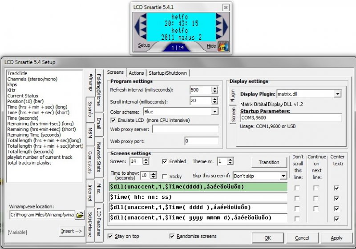Click the folder browse icon for Winamp.exe location

point(80,215)
